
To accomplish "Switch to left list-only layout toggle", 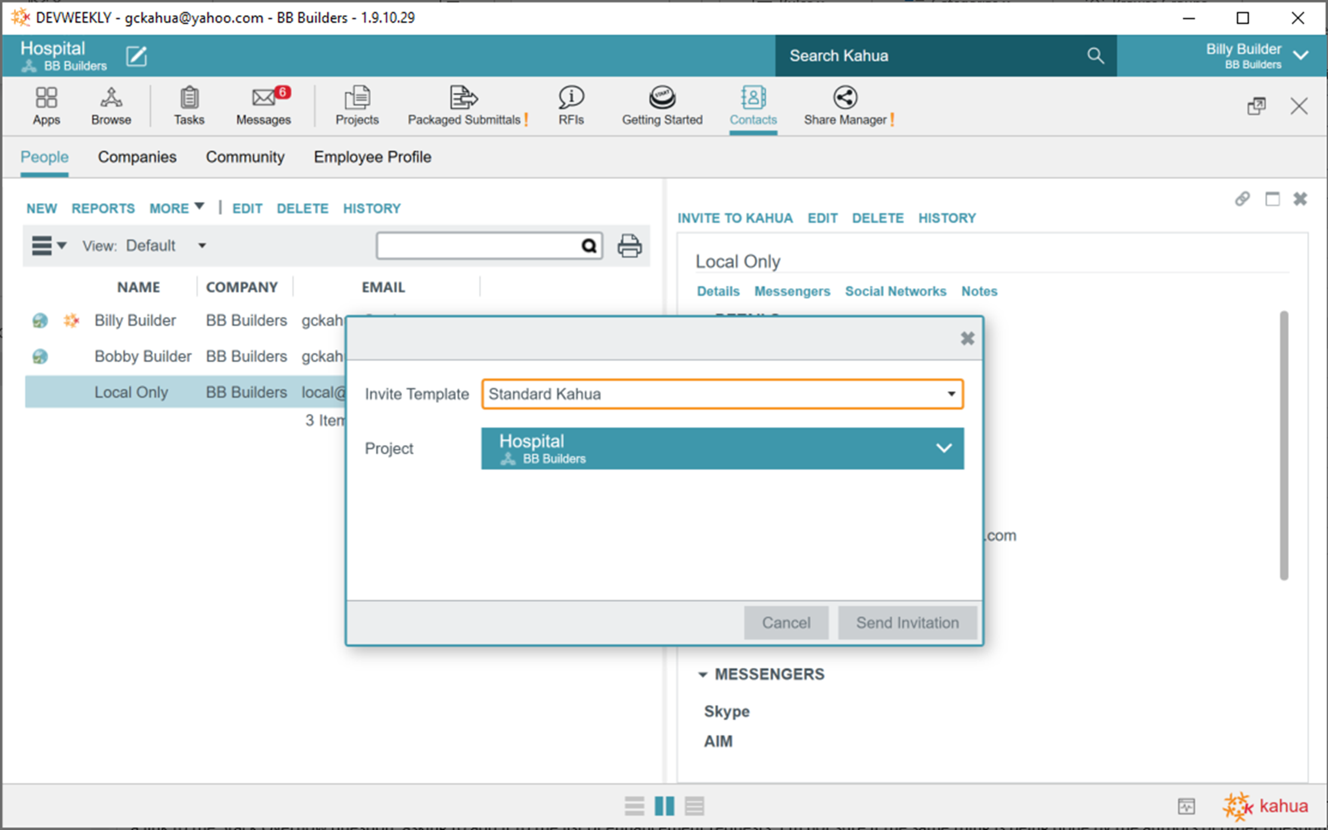I will [x=634, y=806].
